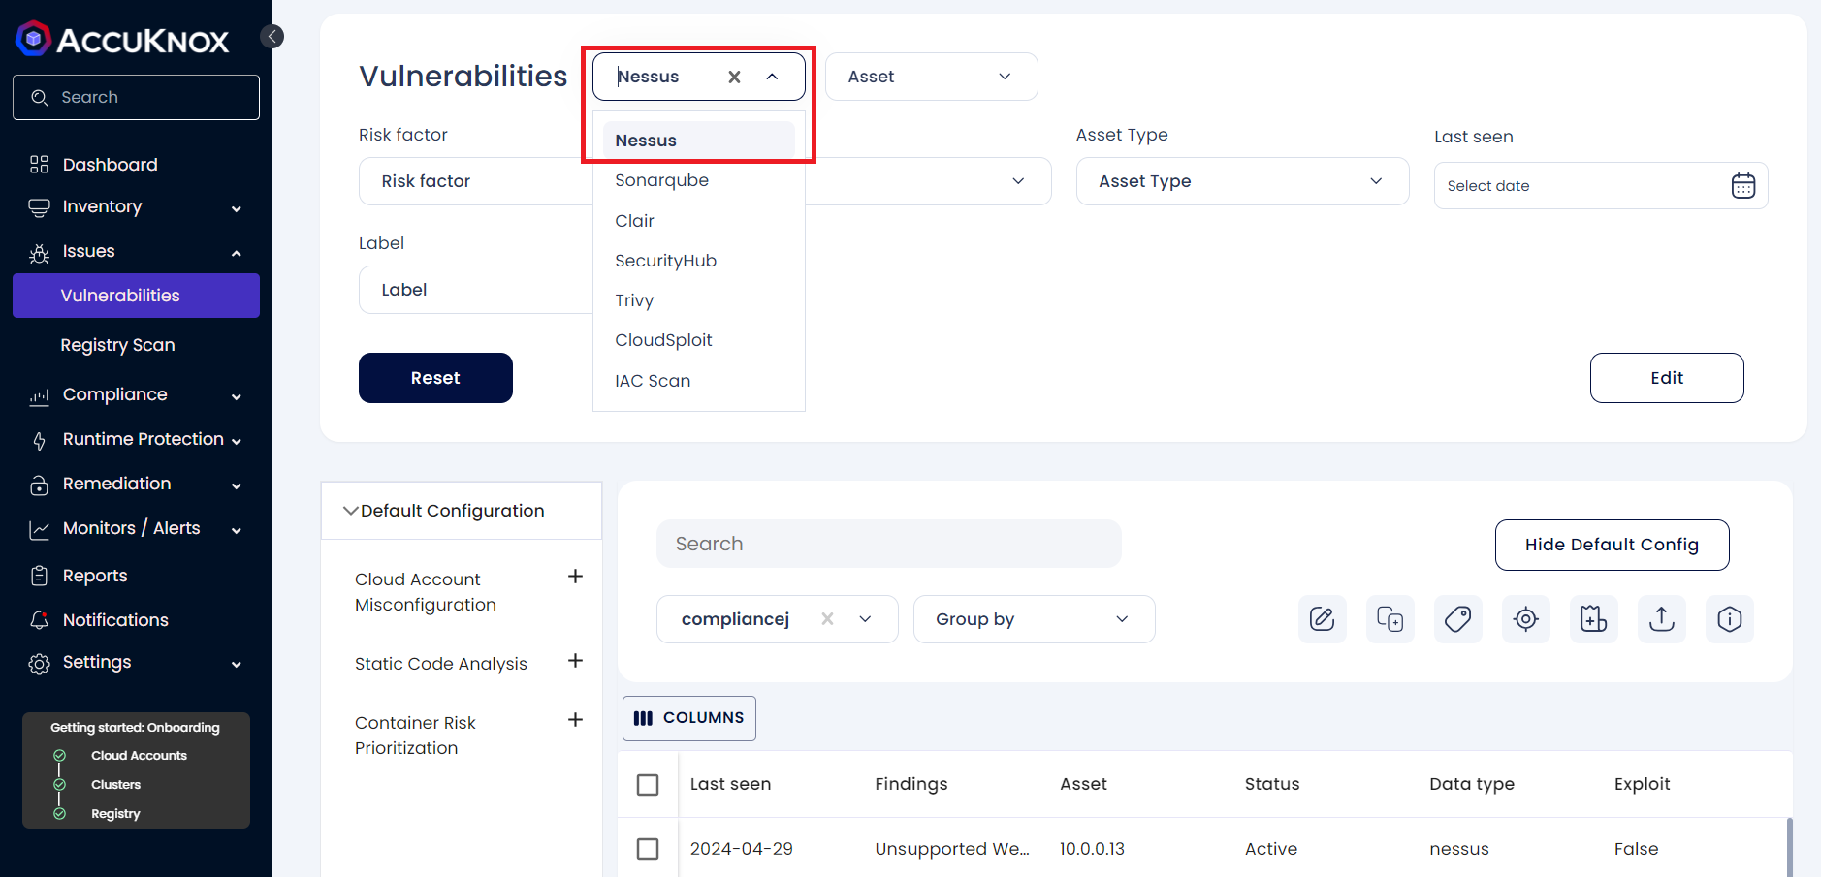Click Clusters onboarding link
The width and height of the screenshot is (1821, 877).
[x=115, y=785]
